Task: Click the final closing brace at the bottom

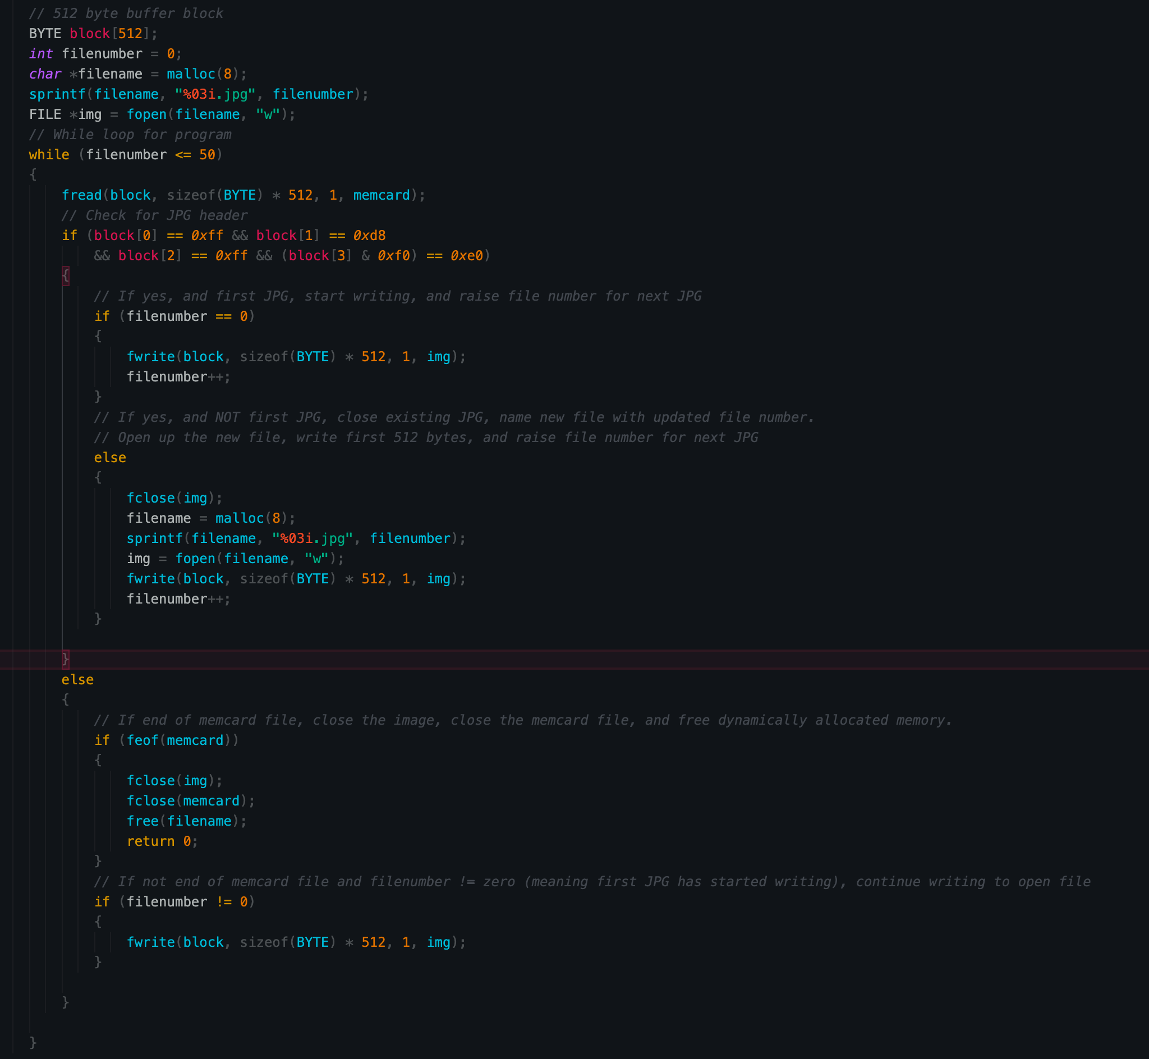Action: pyautogui.click(x=33, y=1042)
